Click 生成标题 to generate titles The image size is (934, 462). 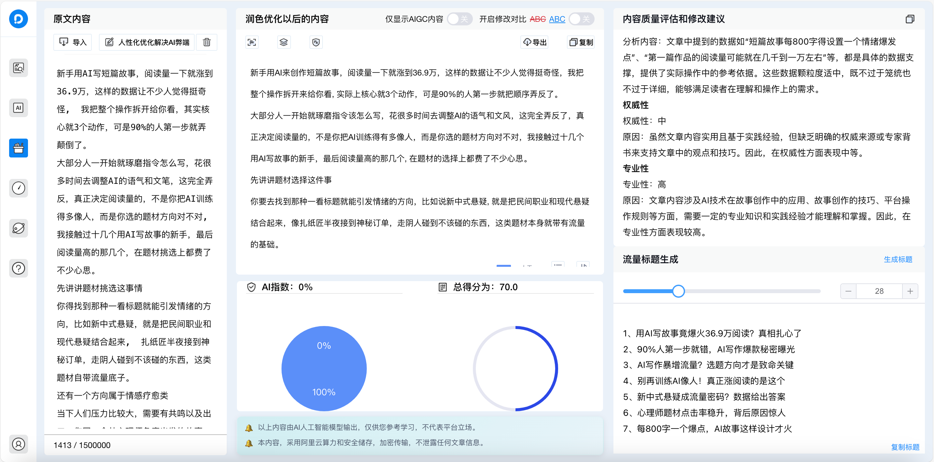coord(898,259)
